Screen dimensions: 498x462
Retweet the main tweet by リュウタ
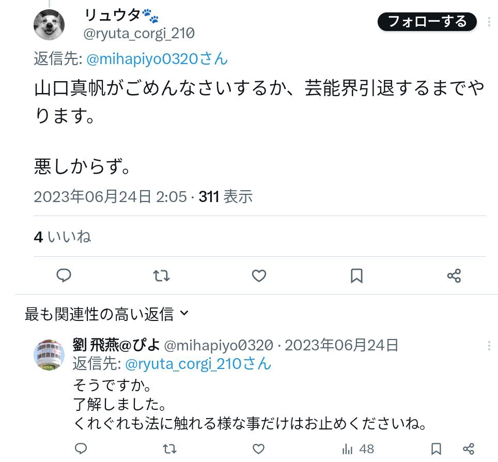pos(161,275)
